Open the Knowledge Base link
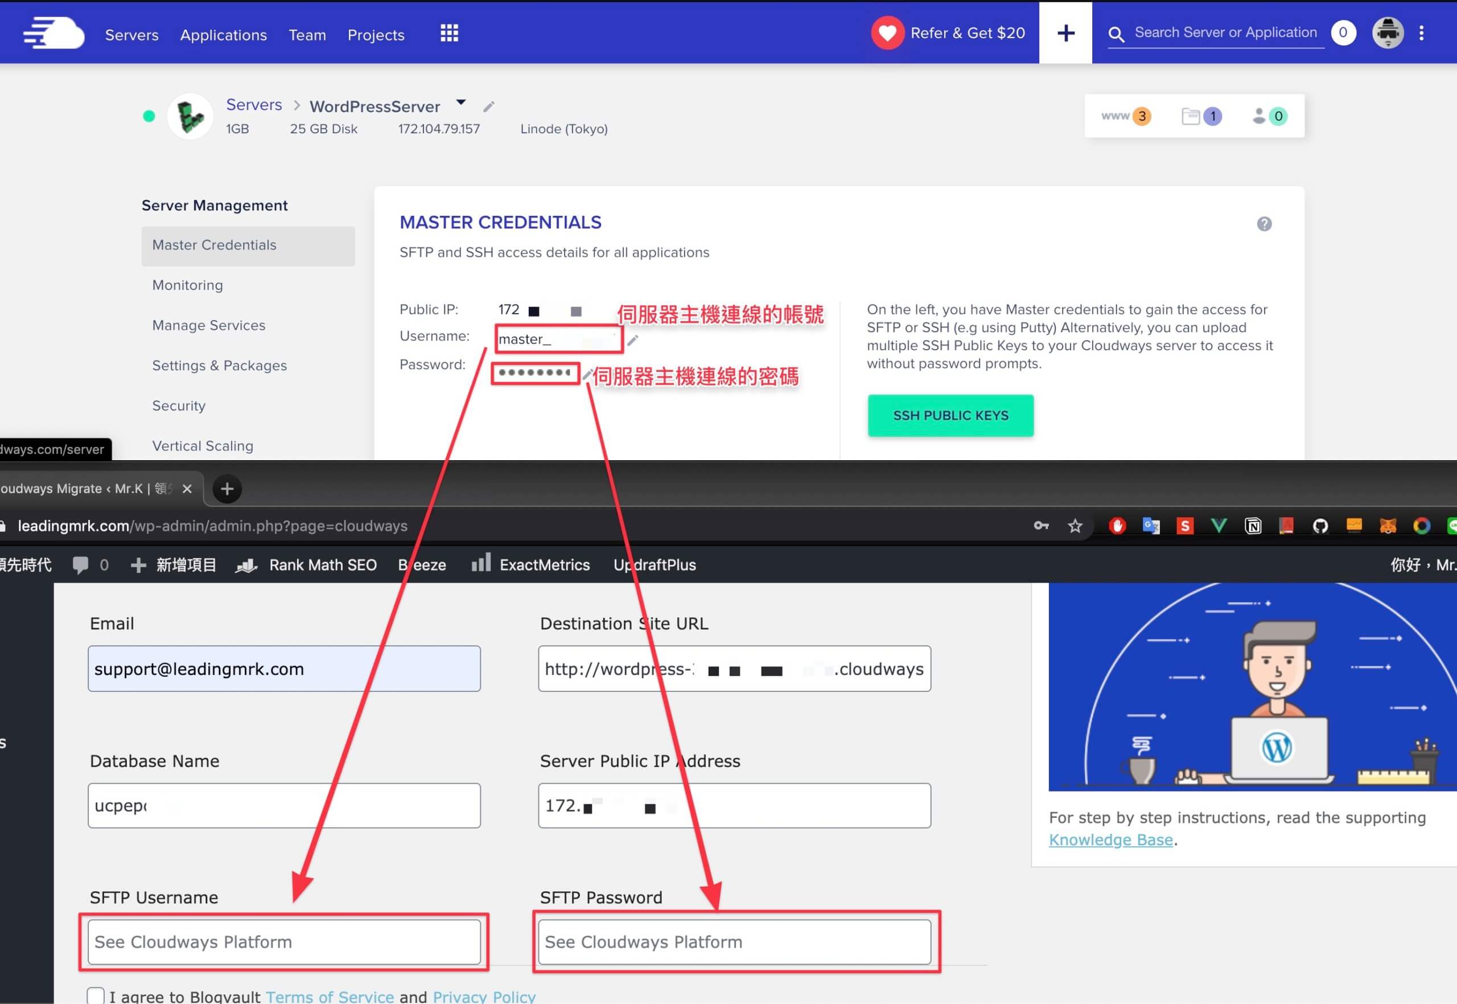1457x1004 pixels. tap(1110, 840)
